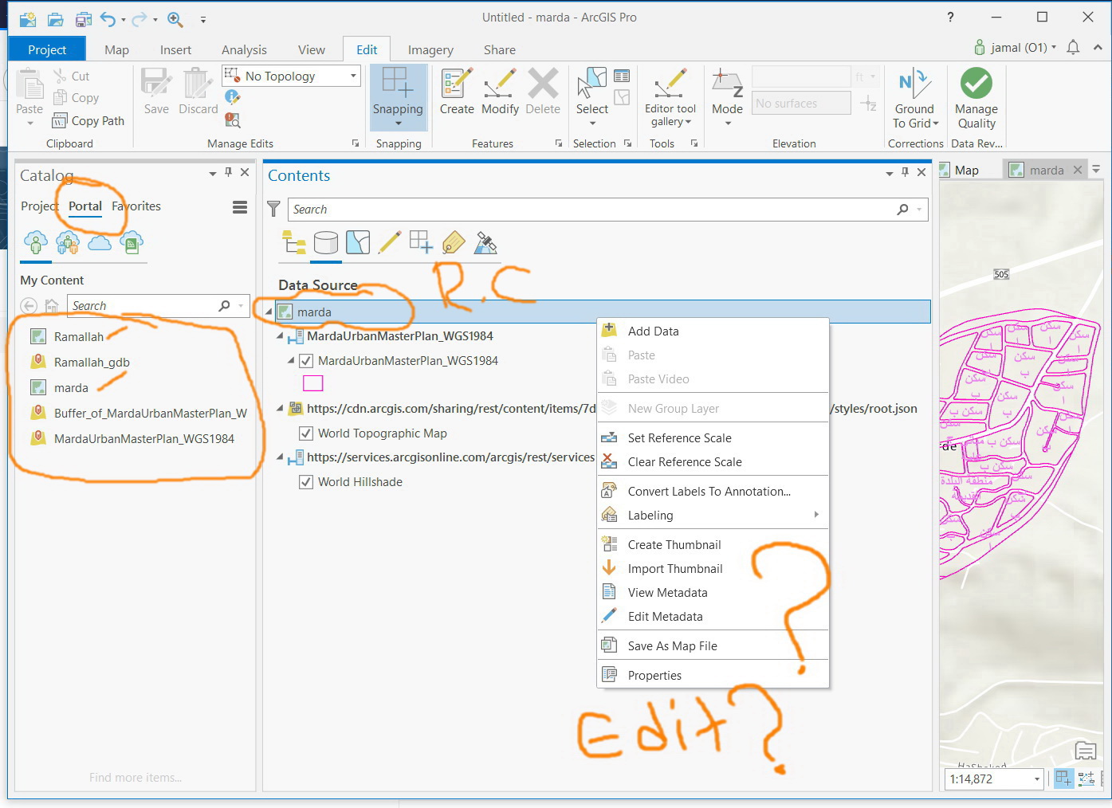Image resolution: width=1112 pixels, height=808 pixels.
Task: Open the Analysis ribbon tab
Action: 244,49
